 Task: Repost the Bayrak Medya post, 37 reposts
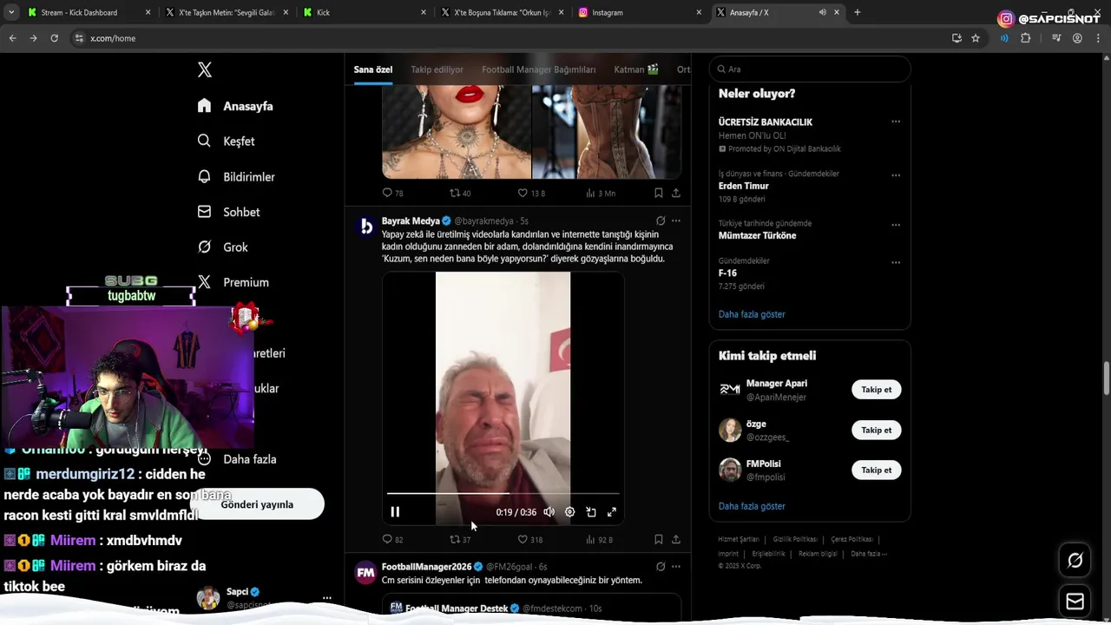click(460, 539)
